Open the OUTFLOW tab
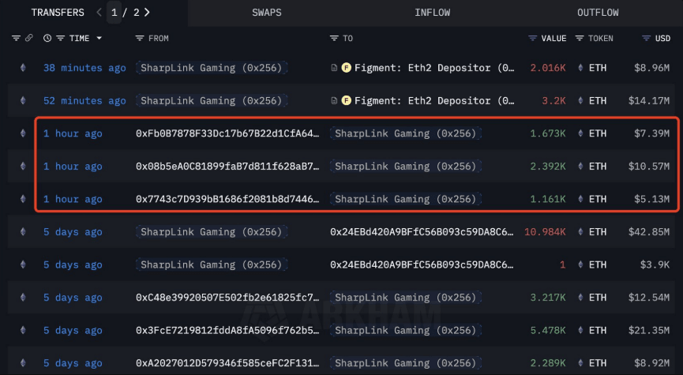Image resolution: width=683 pixels, height=375 pixels. (x=598, y=13)
